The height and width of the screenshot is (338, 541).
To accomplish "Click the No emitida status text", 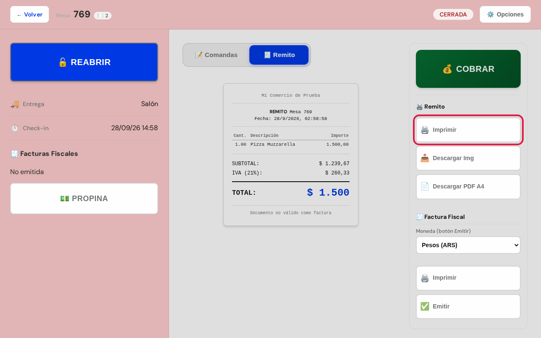I will point(27,172).
